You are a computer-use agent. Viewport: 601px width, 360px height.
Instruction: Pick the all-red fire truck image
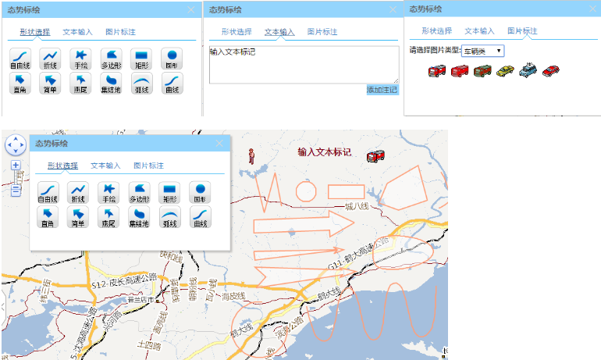pos(460,71)
